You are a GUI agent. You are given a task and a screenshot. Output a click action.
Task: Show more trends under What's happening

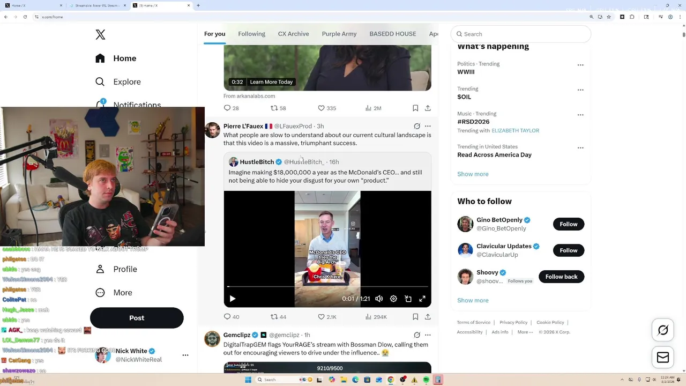[473, 174]
